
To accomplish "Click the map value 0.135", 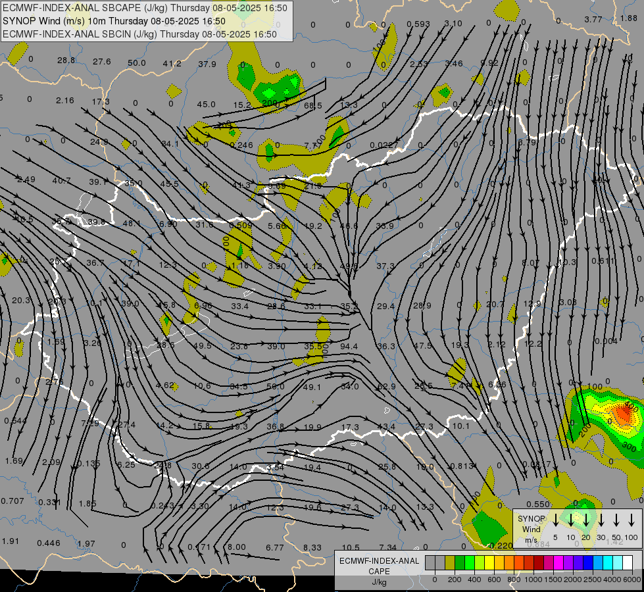I will 89,464.
